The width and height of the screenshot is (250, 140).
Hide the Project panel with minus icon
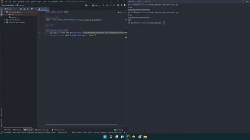pos(35,9)
